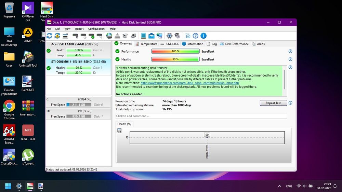The height and width of the screenshot is (192, 342).
Task: Click the Google Chrome desktop icon
Action: (x=9, y=110)
